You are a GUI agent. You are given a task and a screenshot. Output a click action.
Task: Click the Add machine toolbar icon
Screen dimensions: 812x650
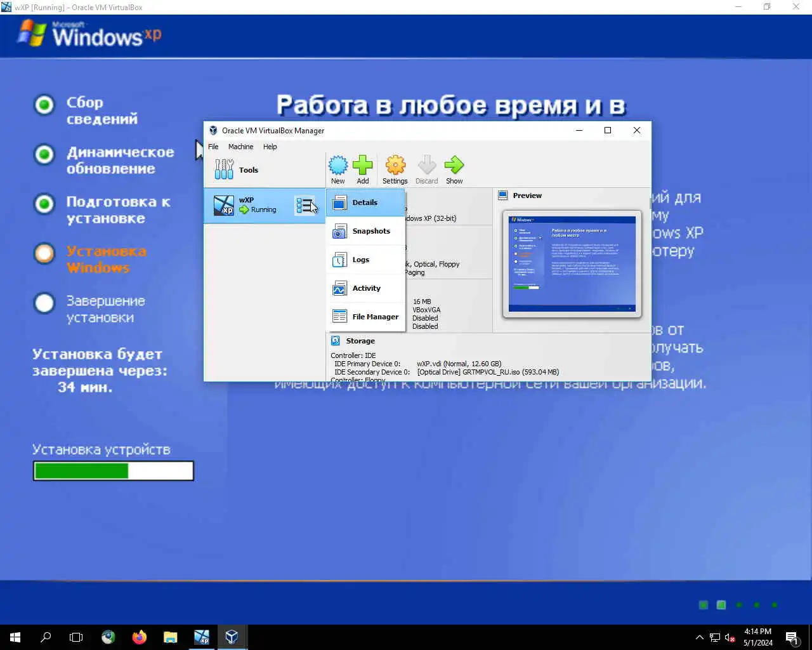click(x=362, y=169)
